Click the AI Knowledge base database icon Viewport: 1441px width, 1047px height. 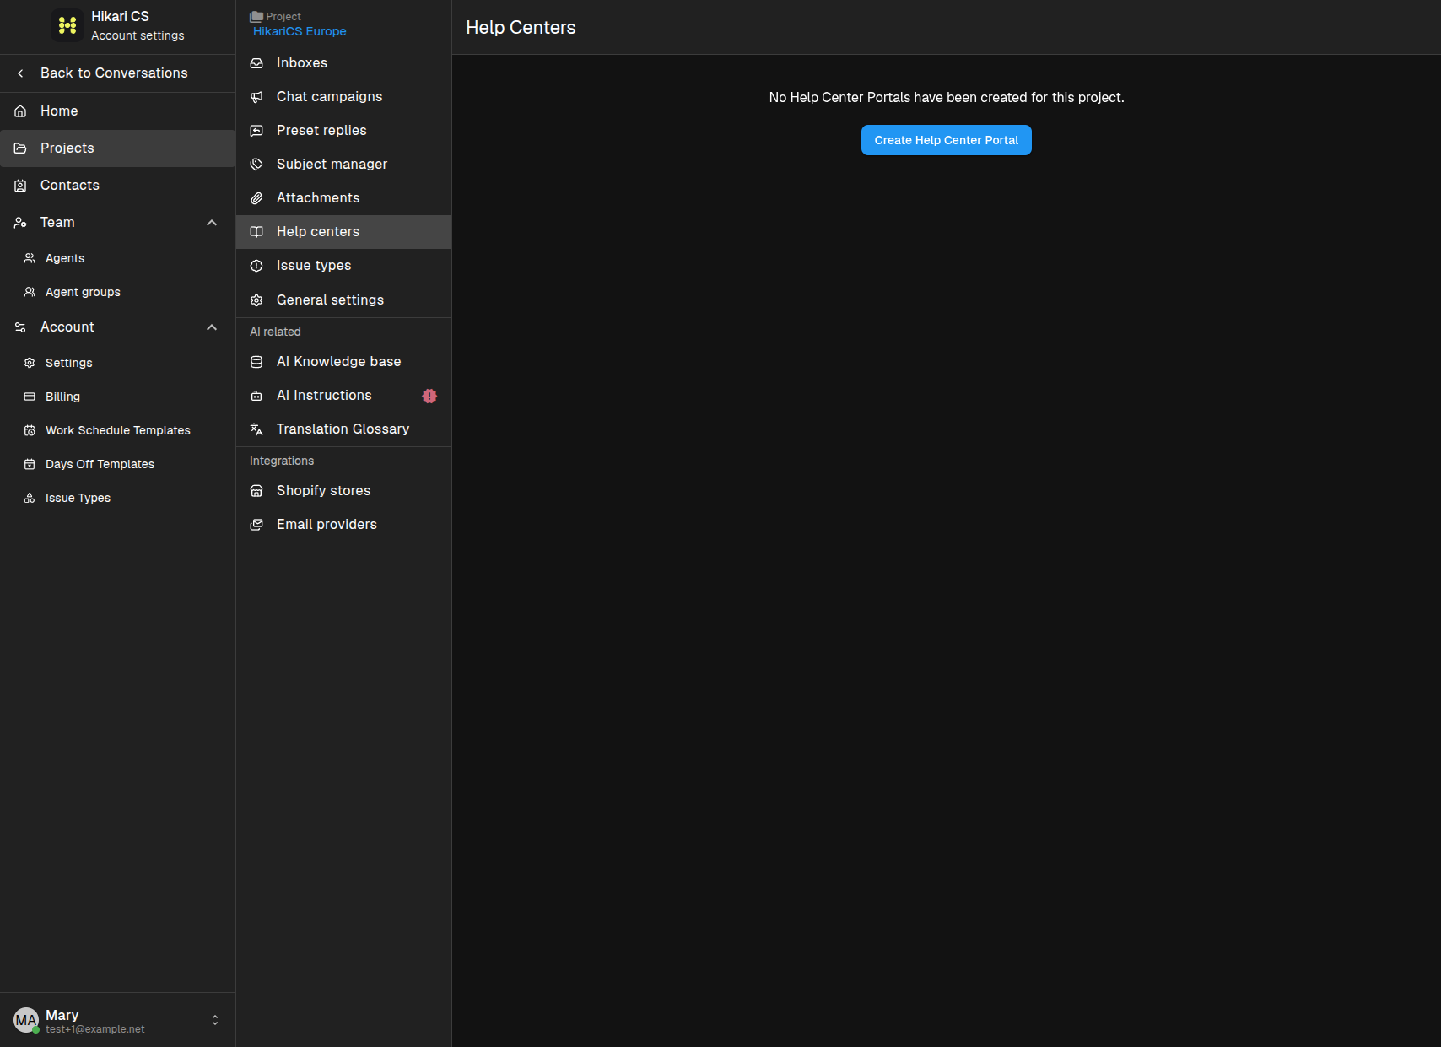[x=256, y=362]
